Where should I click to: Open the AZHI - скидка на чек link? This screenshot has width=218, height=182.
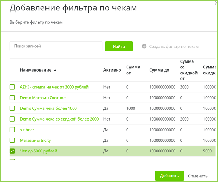tap(54, 87)
